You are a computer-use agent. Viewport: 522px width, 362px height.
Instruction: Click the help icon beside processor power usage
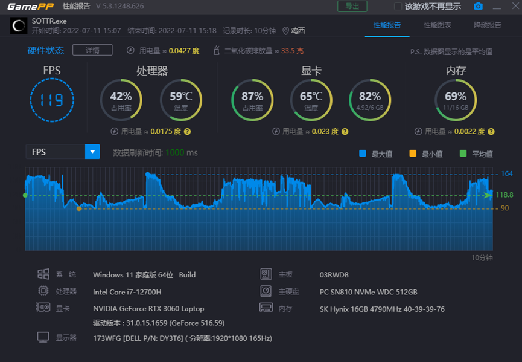[x=187, y=131]
